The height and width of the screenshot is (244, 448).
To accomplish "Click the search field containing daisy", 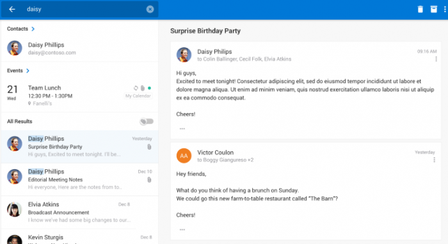I will [x=80, y=10].
